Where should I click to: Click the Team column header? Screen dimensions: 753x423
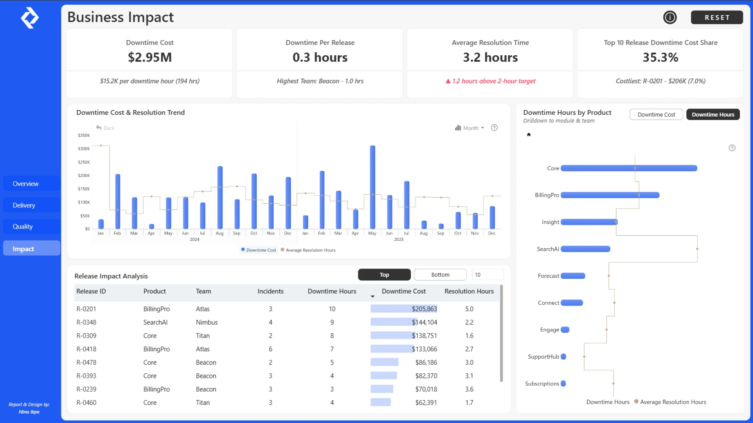click(203, 291)
